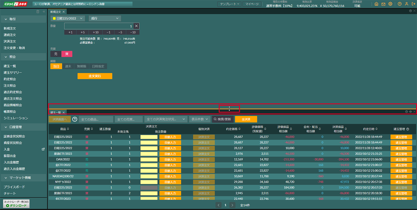Sort by 約定価格 column arrows
The height and width of the screenshot is (210, 417).
coord(240,129)
